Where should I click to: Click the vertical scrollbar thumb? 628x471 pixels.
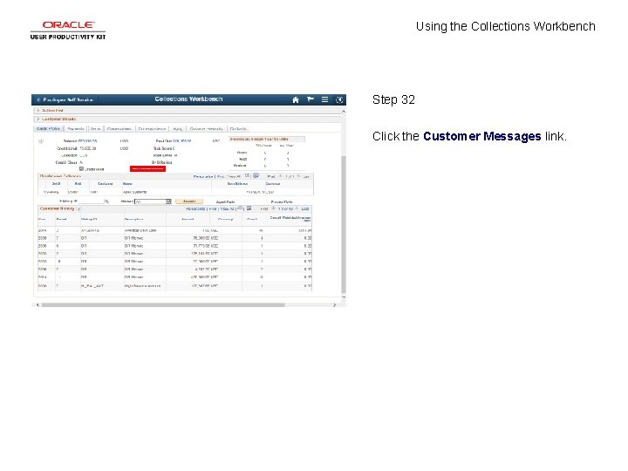[x=344, y=224]
